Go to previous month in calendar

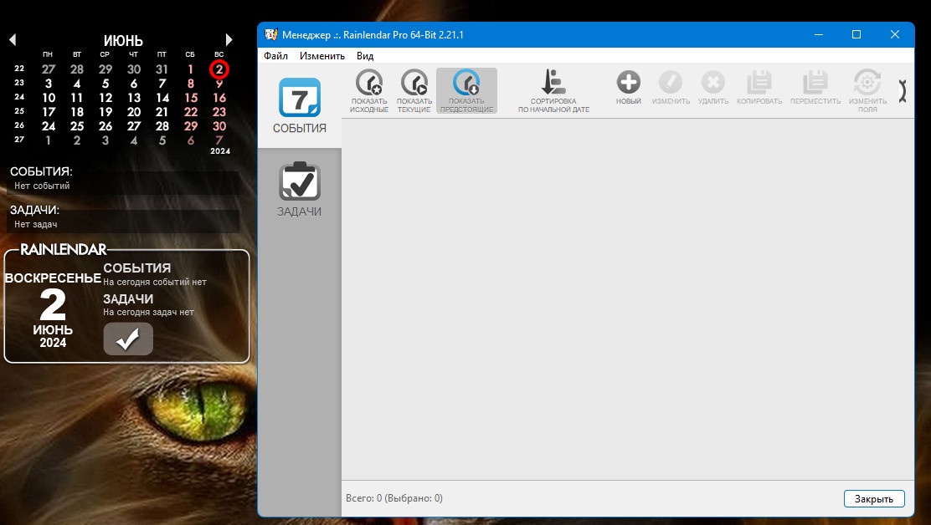13,39
